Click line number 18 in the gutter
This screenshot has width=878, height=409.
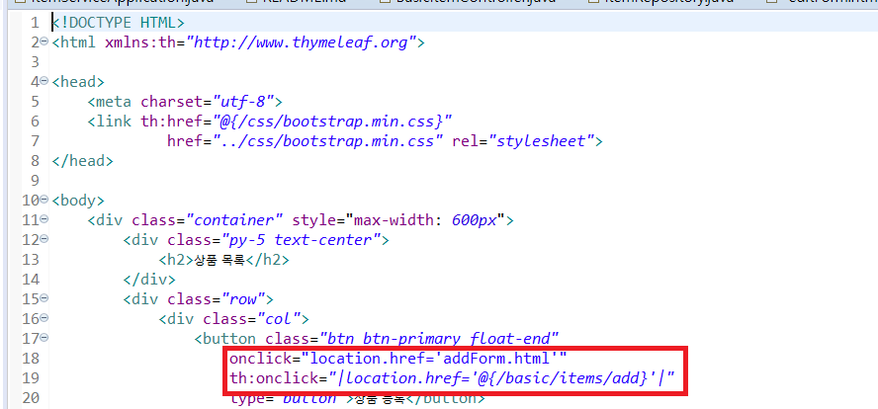tap(32, 358)
